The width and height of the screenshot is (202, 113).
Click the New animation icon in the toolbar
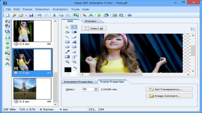(x=8, y=15)
